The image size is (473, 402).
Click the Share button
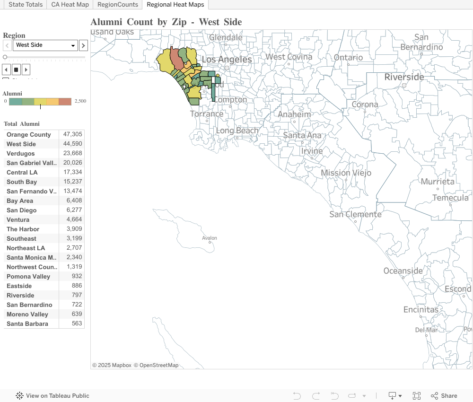pyautogui.click(x=444, y=396)
